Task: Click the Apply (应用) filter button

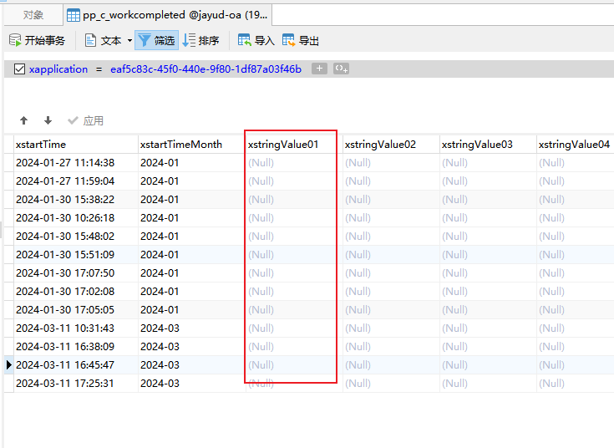Action: 85,121
